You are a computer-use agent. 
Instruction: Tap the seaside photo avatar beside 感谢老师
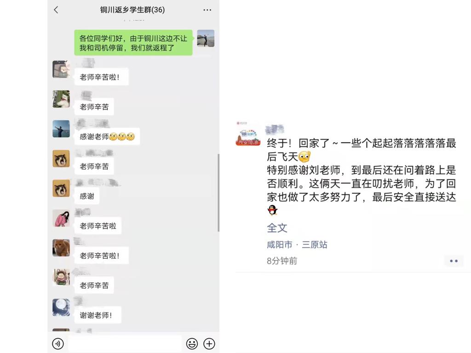[61, 129]
